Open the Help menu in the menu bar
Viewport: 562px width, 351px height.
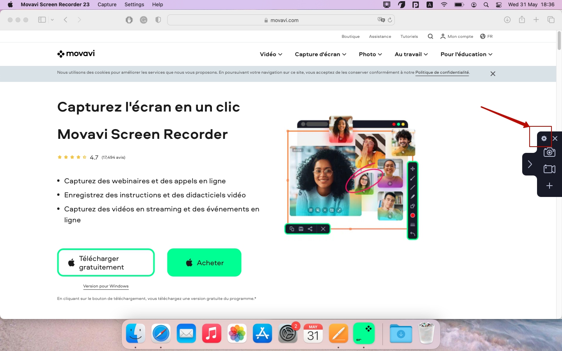(158, 5)
